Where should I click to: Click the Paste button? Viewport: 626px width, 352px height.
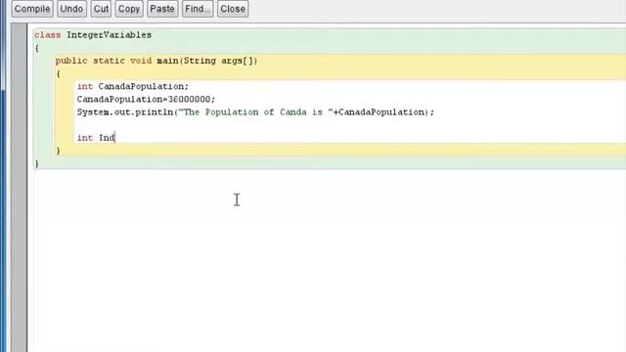[162, 9]
